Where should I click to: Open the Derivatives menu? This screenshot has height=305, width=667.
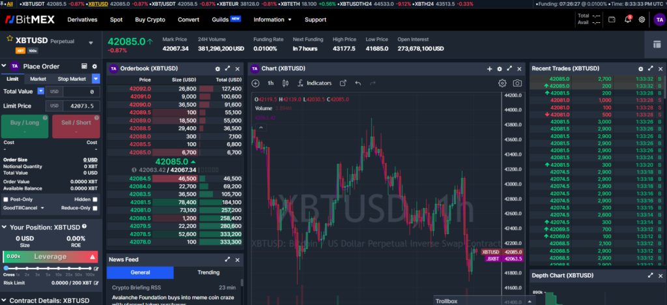pyautogui.click(x=83, y=20)
